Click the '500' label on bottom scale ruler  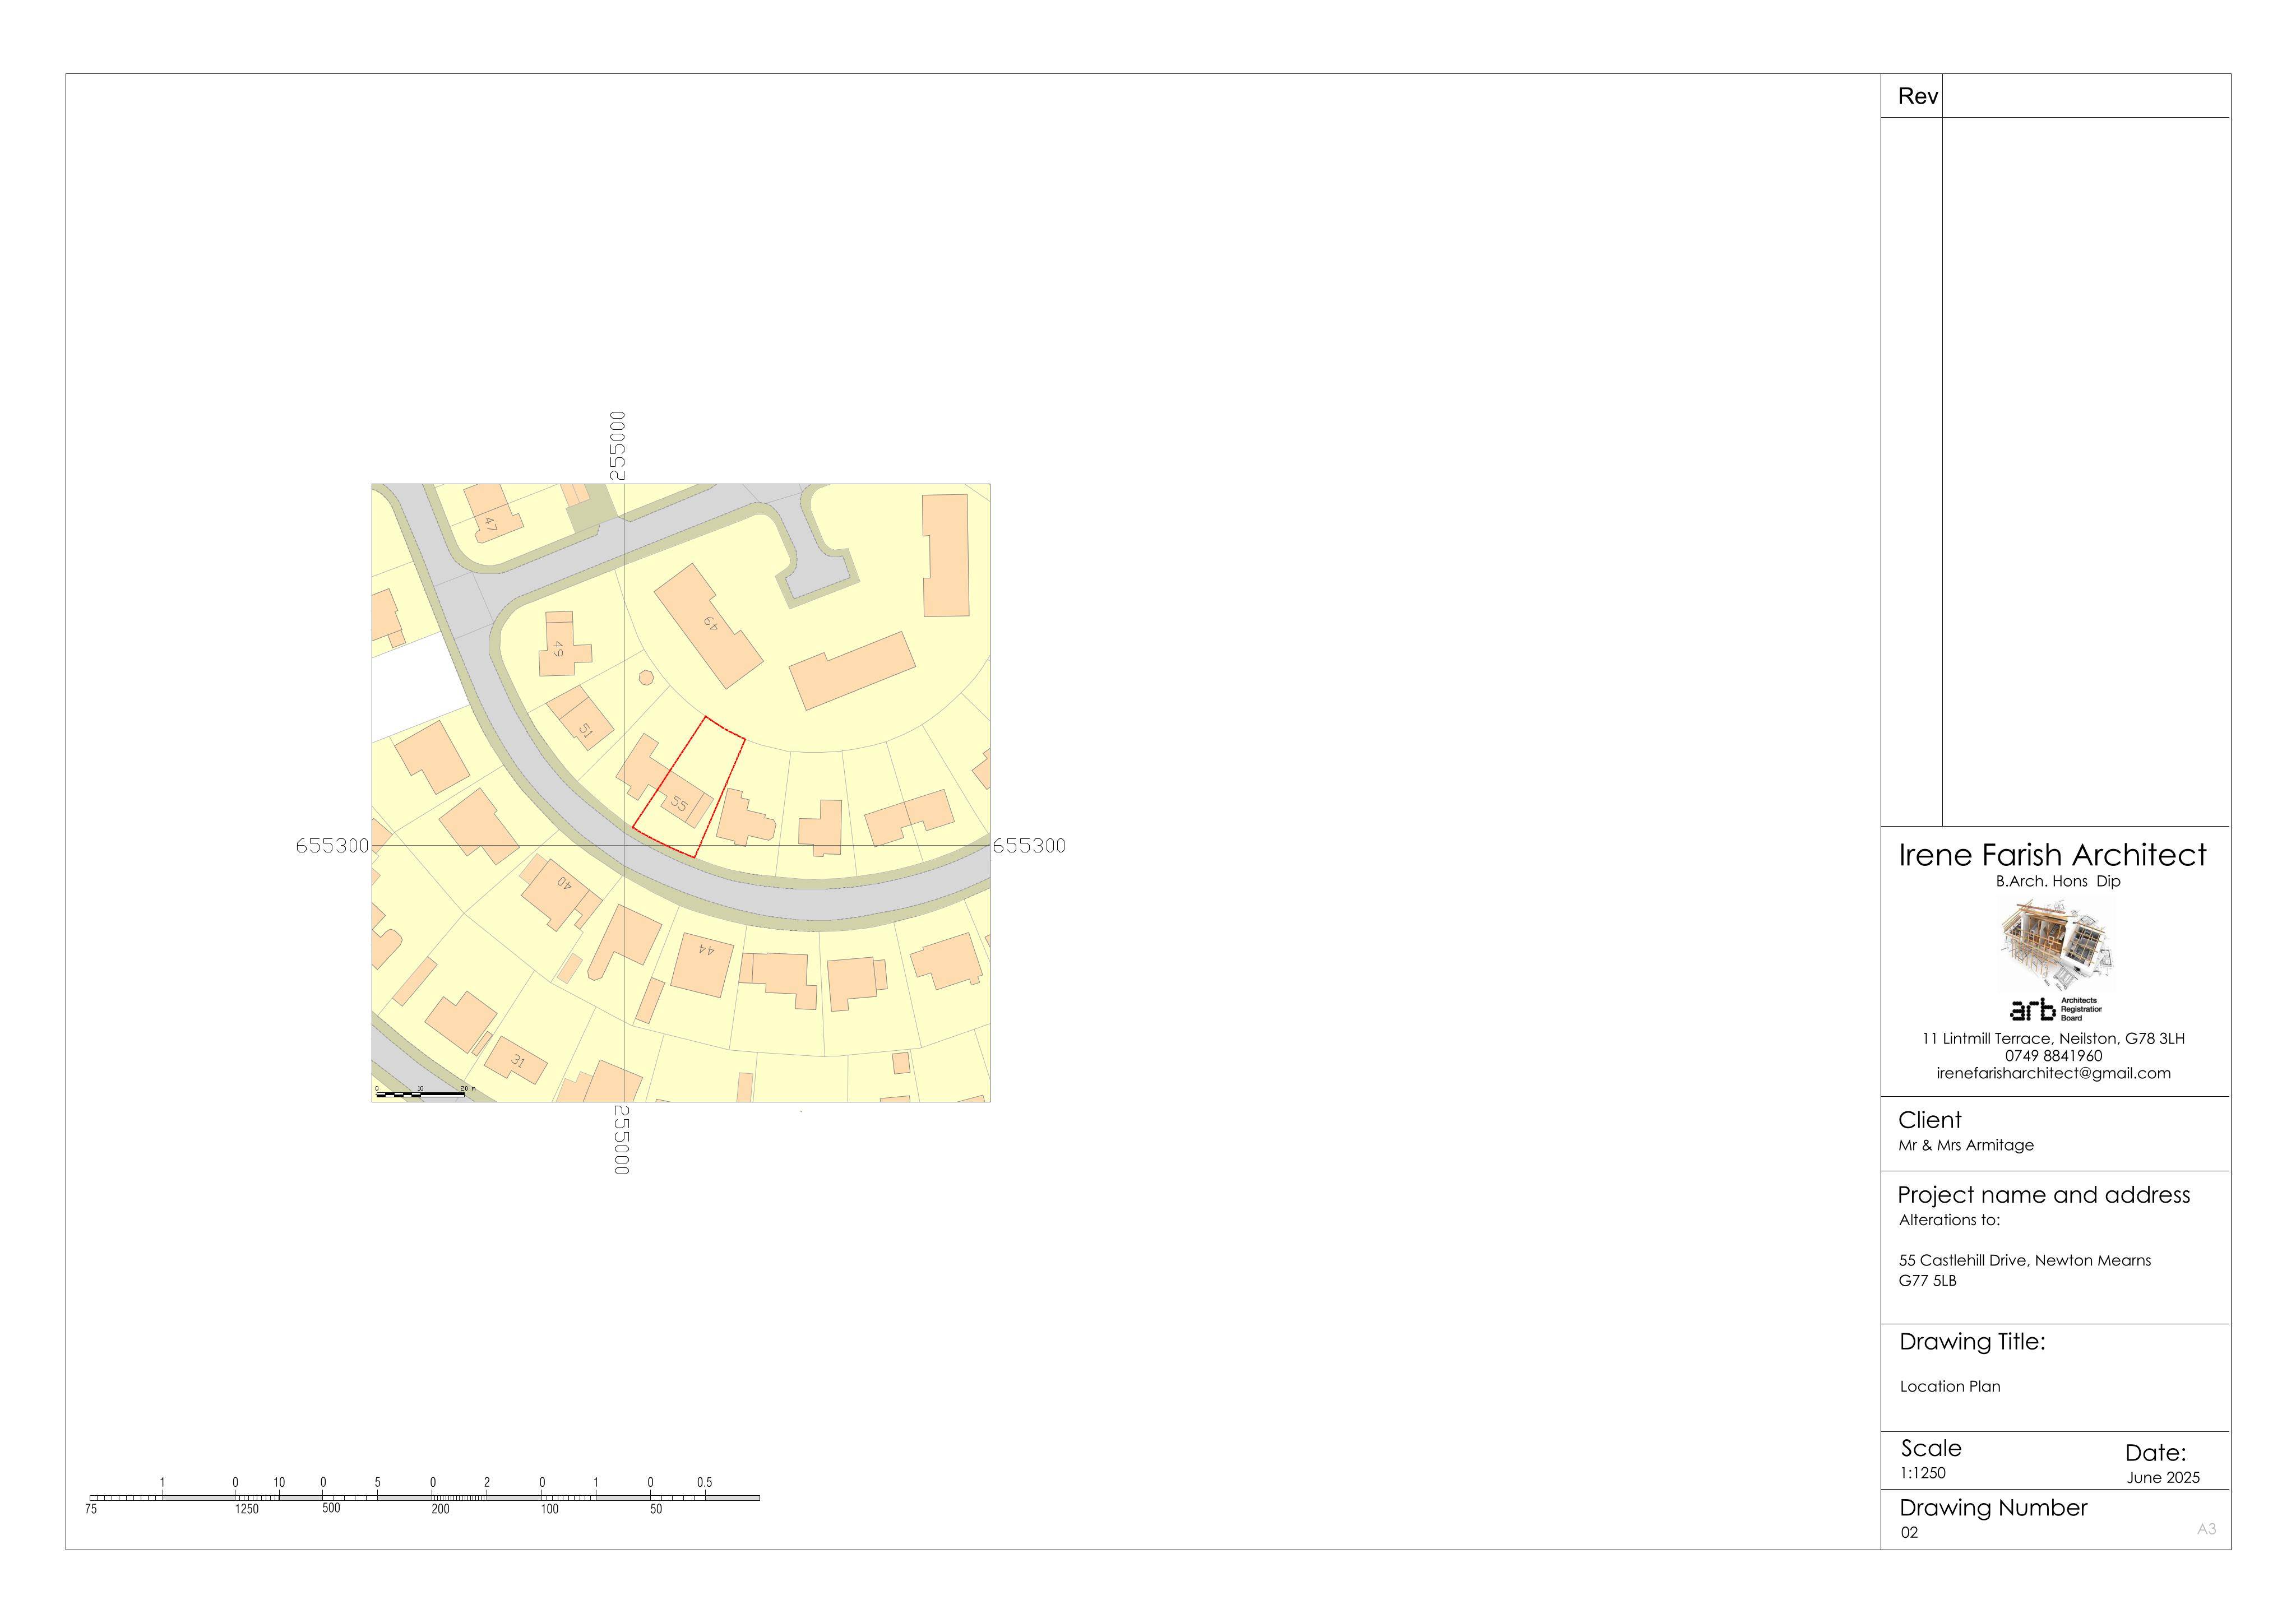331,1509
